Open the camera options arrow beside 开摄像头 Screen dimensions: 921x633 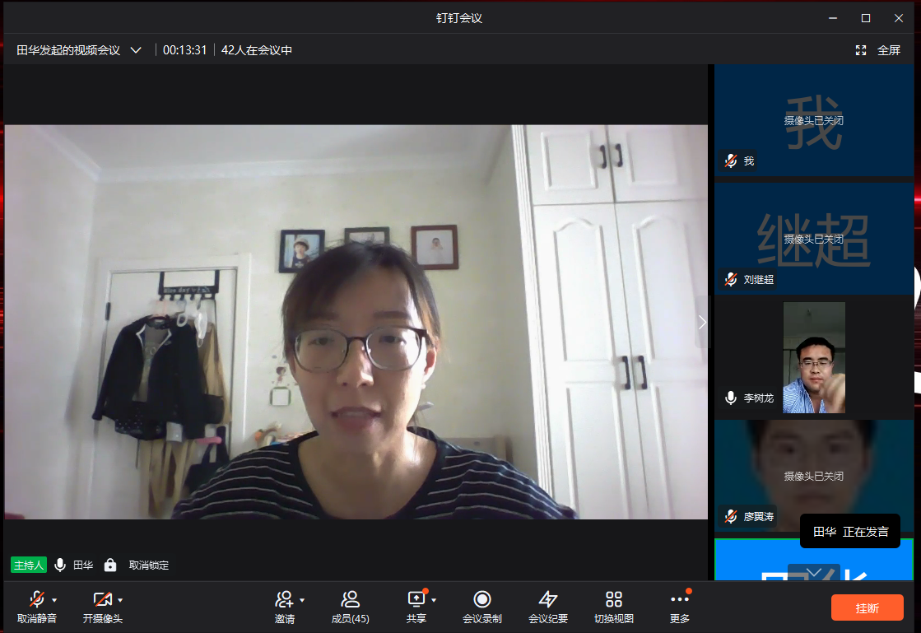click(120, 599)
